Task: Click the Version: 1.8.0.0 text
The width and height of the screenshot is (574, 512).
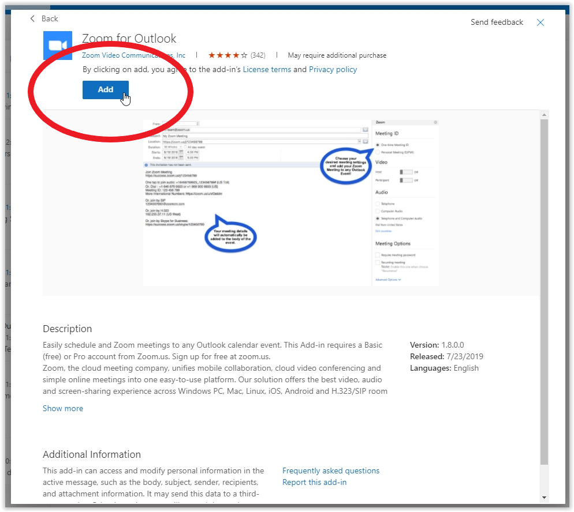Action: click(x=437, y=345)
